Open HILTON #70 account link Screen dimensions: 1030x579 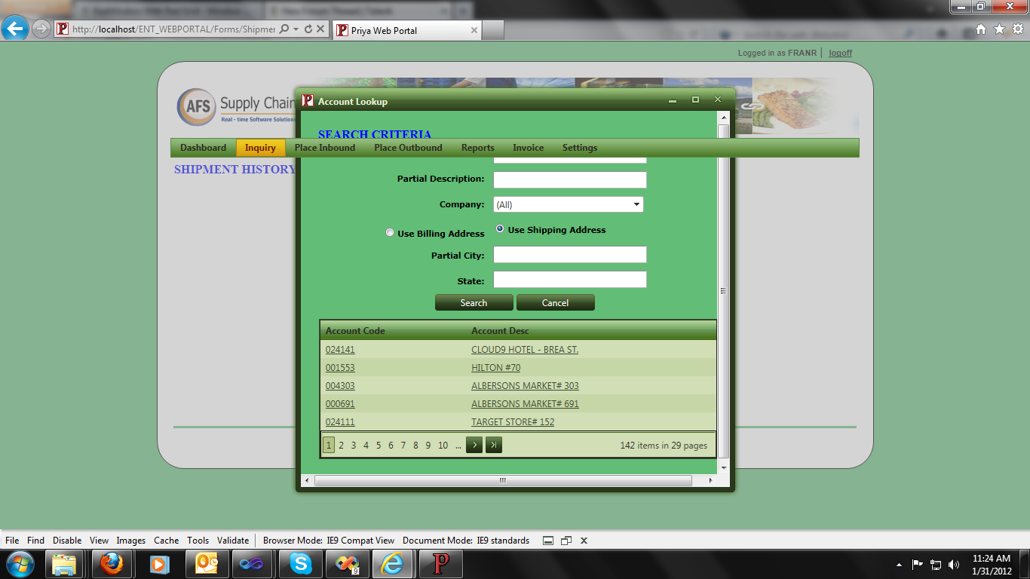click(495, 368)
